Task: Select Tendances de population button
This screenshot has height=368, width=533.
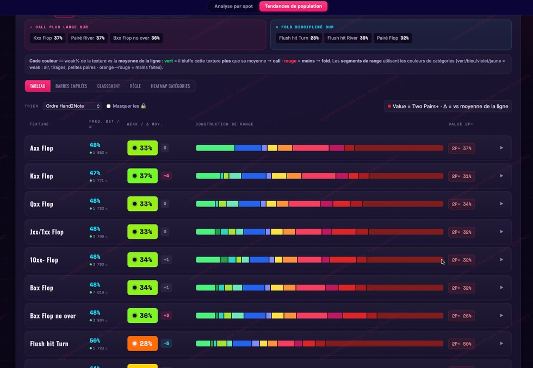Action: pyautogui.click(x=293, y=6)
